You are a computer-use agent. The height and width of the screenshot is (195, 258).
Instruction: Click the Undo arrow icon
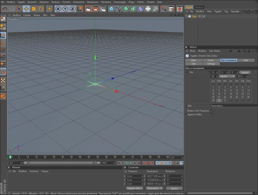click(4, 9)
